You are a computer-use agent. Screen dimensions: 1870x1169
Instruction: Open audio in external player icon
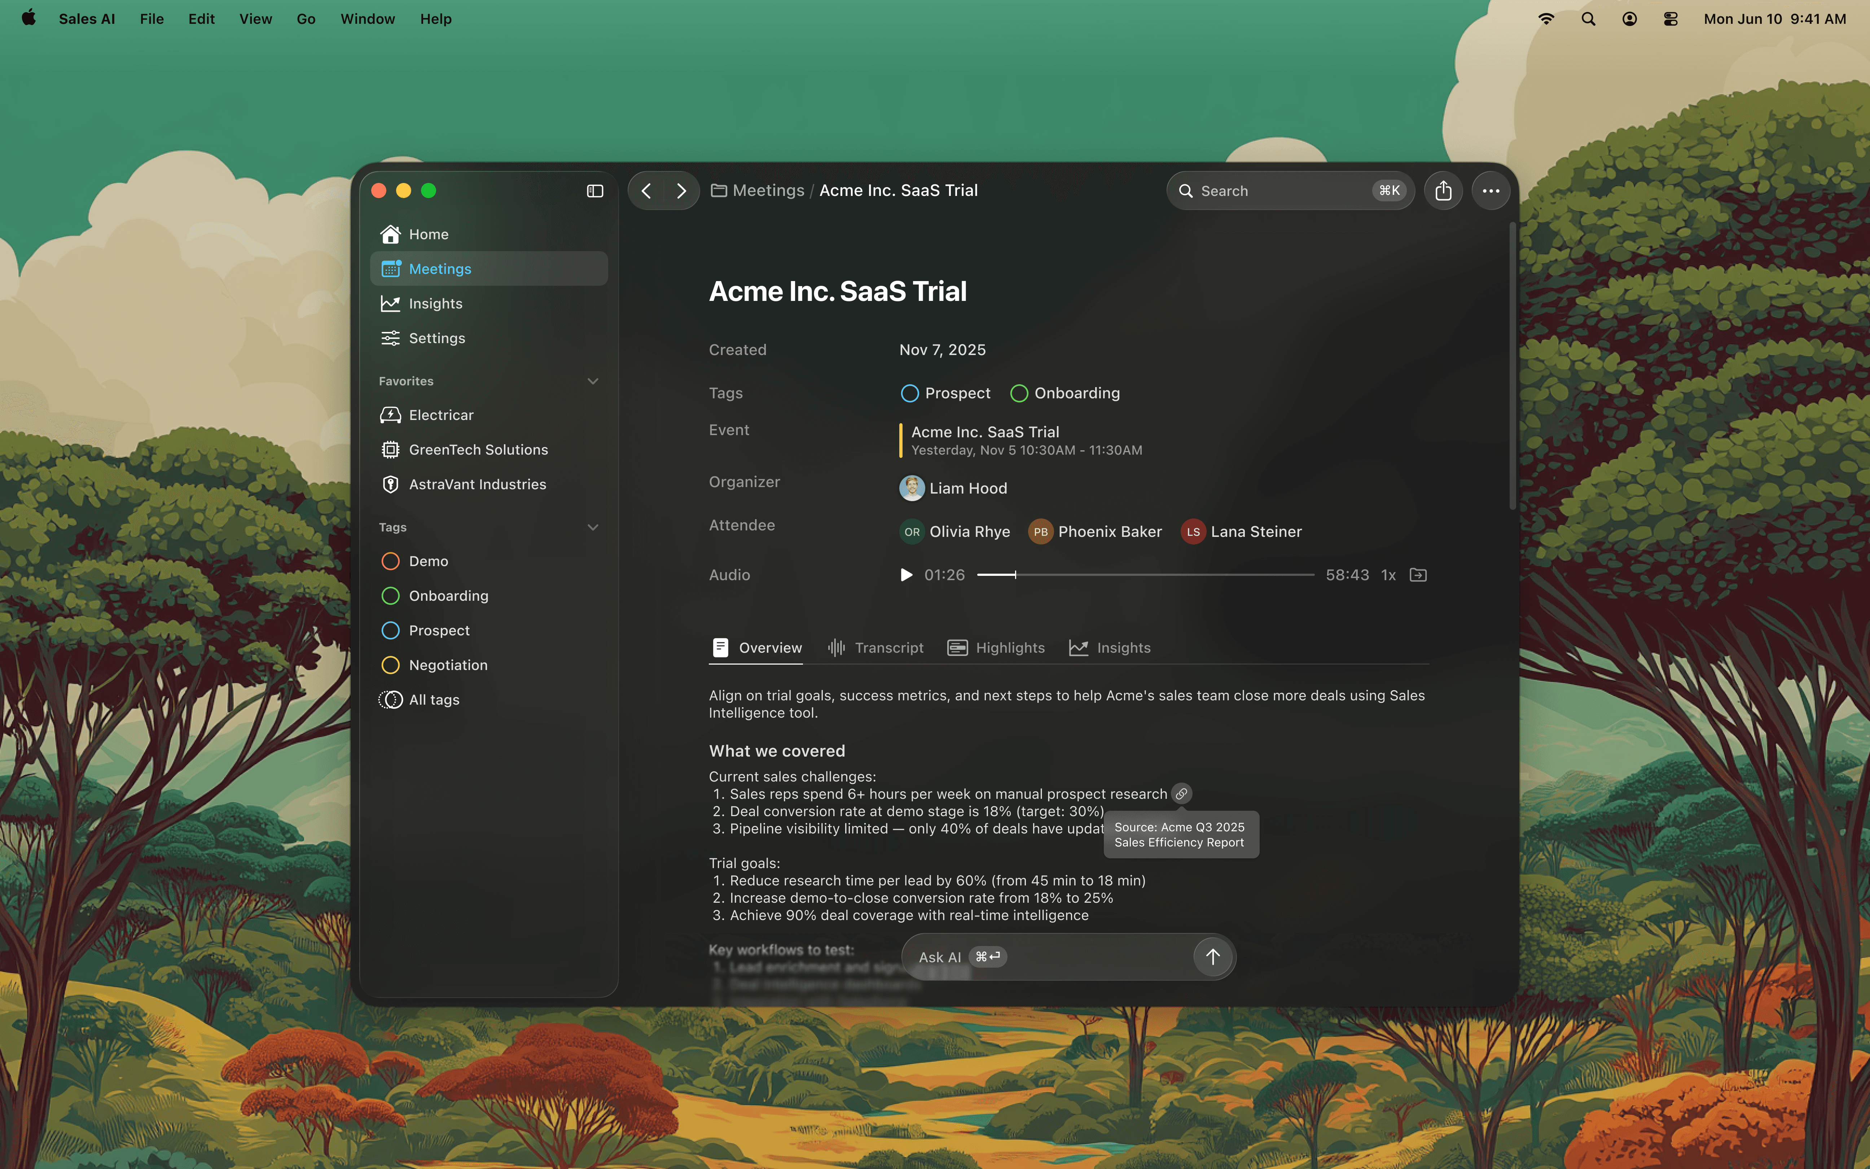pos(1418,575)
